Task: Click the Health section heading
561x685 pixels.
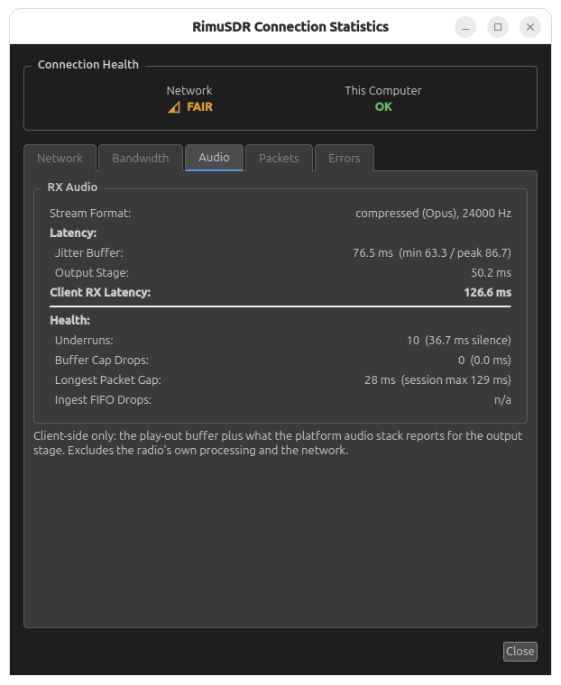Action: coord(70,320)
